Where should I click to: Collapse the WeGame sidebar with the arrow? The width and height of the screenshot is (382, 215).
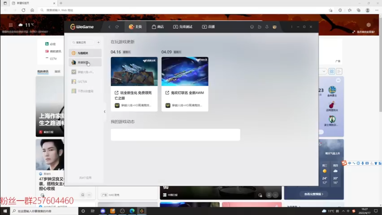(x=105, y=112)
